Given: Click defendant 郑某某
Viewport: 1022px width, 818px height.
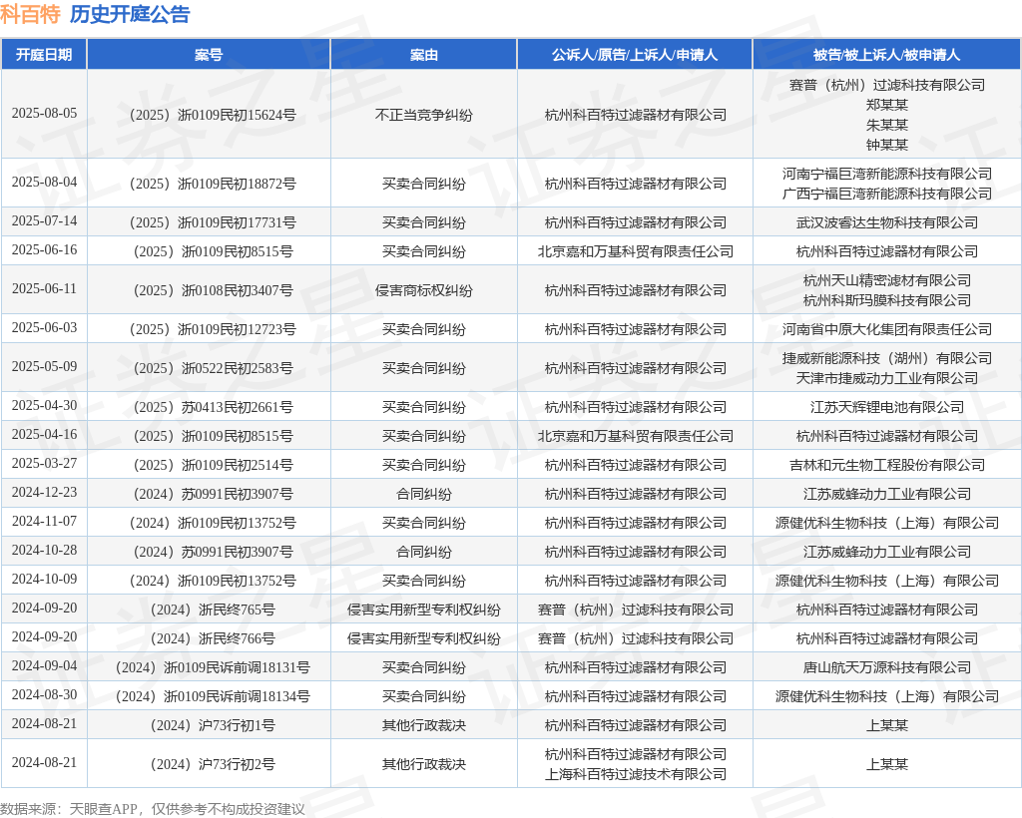Looking at the screenshot, I should coord(887,105).
